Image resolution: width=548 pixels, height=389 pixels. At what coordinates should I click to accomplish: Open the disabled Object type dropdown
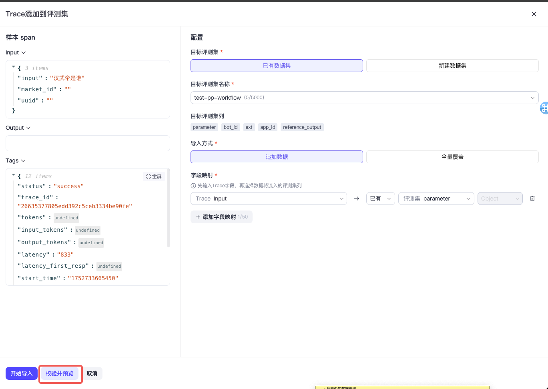500,199
